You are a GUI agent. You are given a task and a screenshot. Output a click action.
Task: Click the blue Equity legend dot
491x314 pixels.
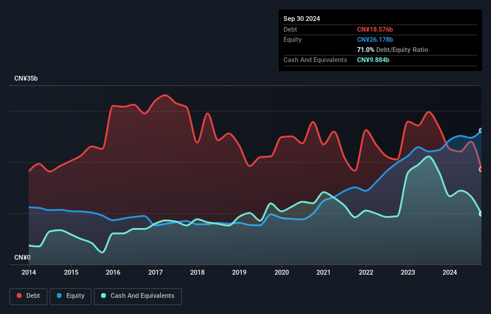(59, 295)
